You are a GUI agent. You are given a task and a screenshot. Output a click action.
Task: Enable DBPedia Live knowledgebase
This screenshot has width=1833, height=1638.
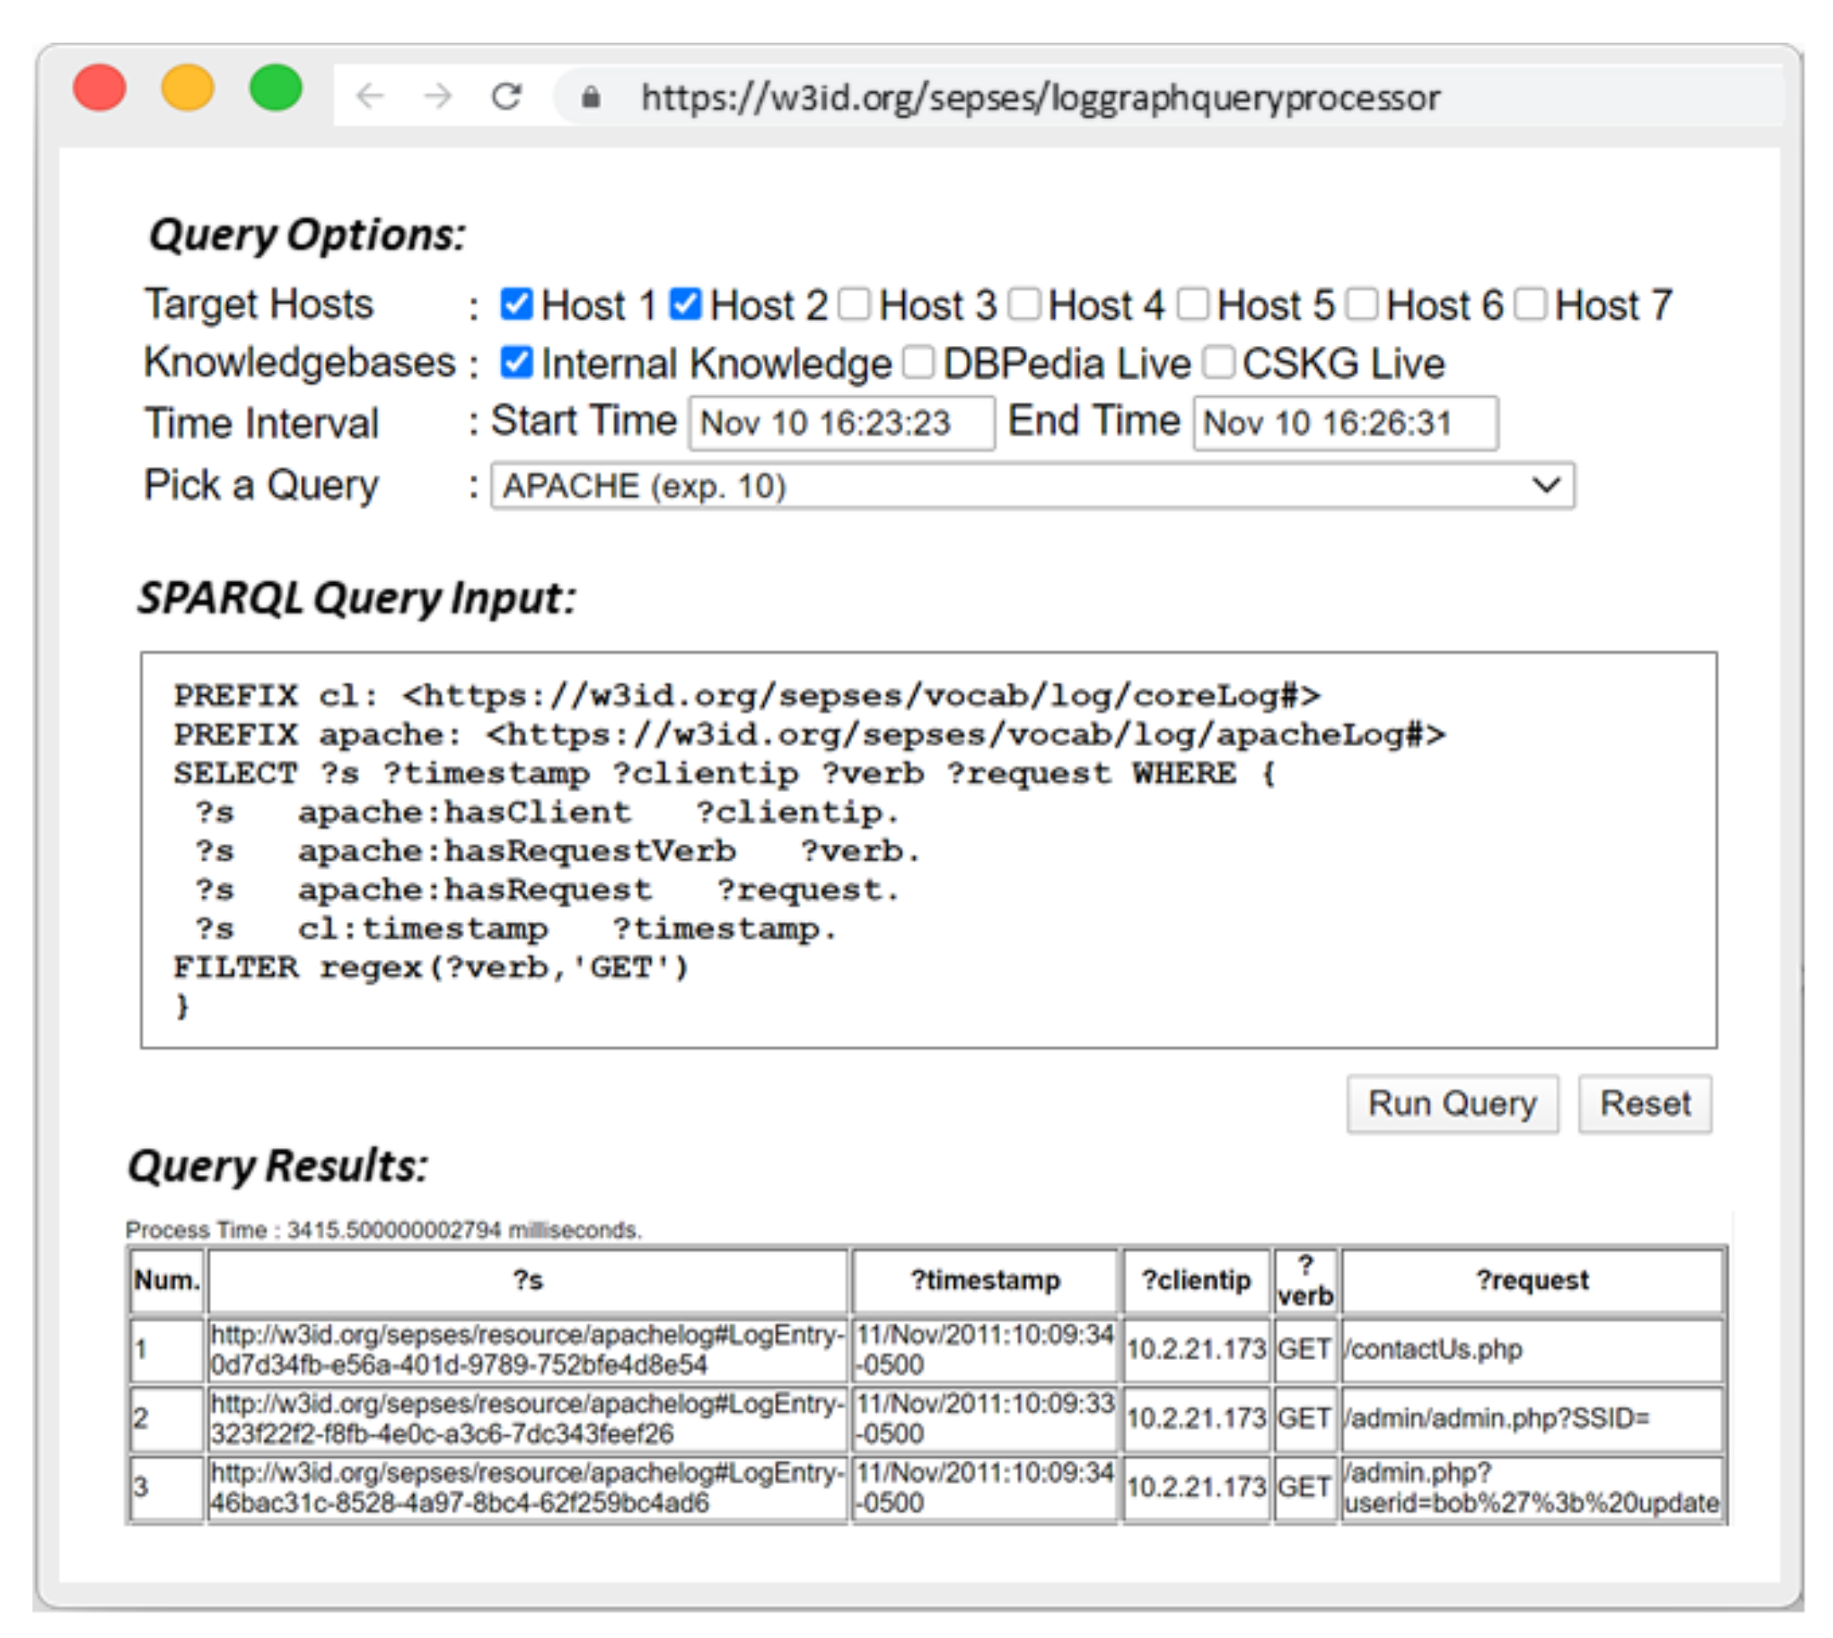(x=918, y=363)
